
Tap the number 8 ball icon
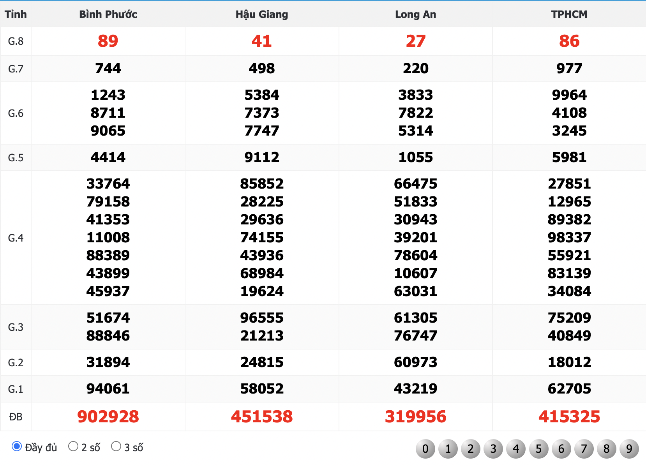click(606, 449)
